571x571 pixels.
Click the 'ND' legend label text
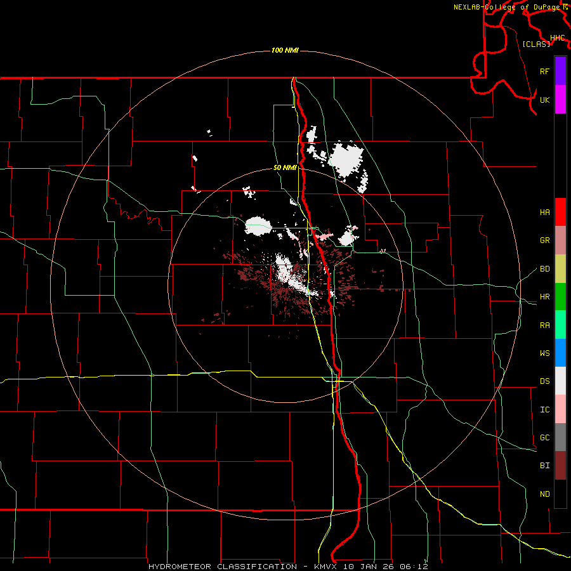pyautogui.click(x=544, y=494)
